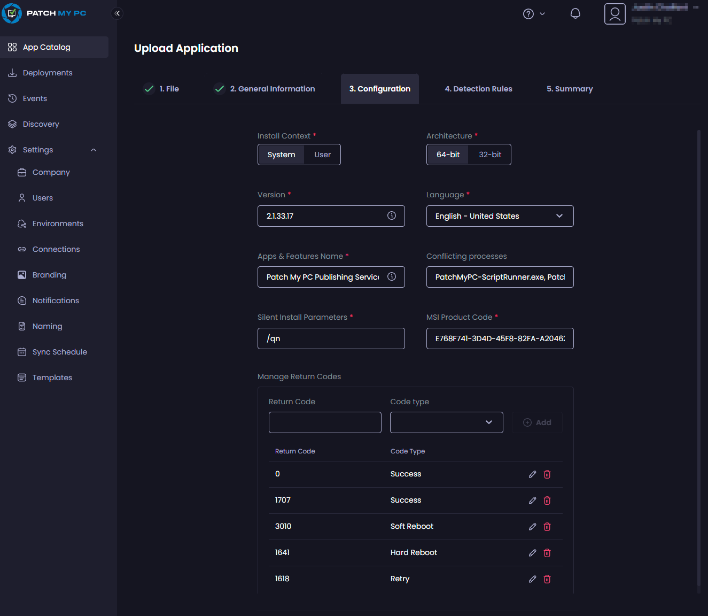Switch Install Context to User
Image resolution: width=708 pixels, height=616 pixels.
(322, 154)
